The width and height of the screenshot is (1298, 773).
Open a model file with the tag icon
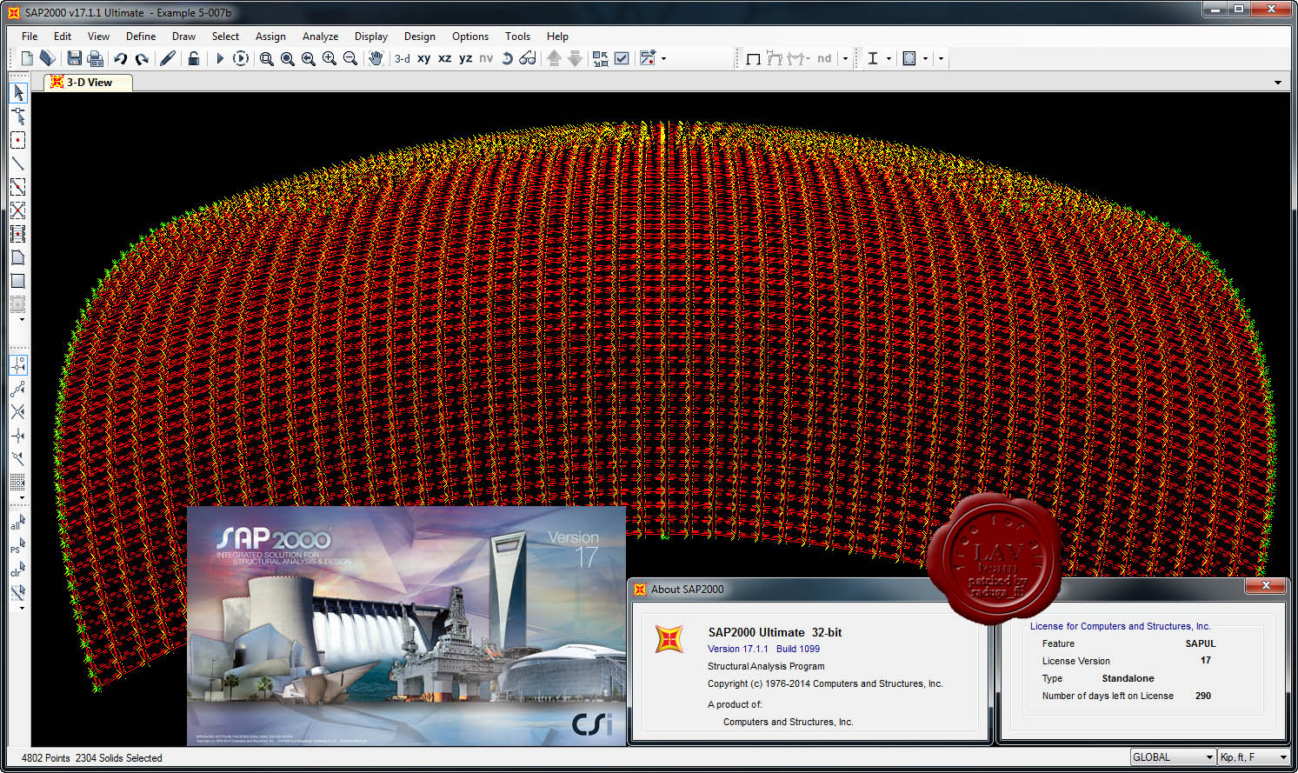point(48,58)
